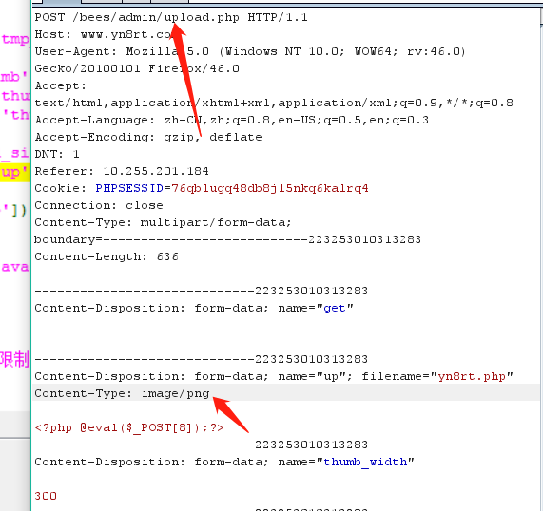543x511 pixels.
Task: Click the Gecko/20100101 Firefox/46.0 line
Action: click(x=137, y=68)
